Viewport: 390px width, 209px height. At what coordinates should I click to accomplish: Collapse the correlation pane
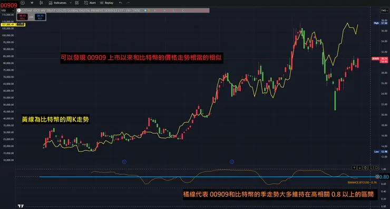pos(370,168)
